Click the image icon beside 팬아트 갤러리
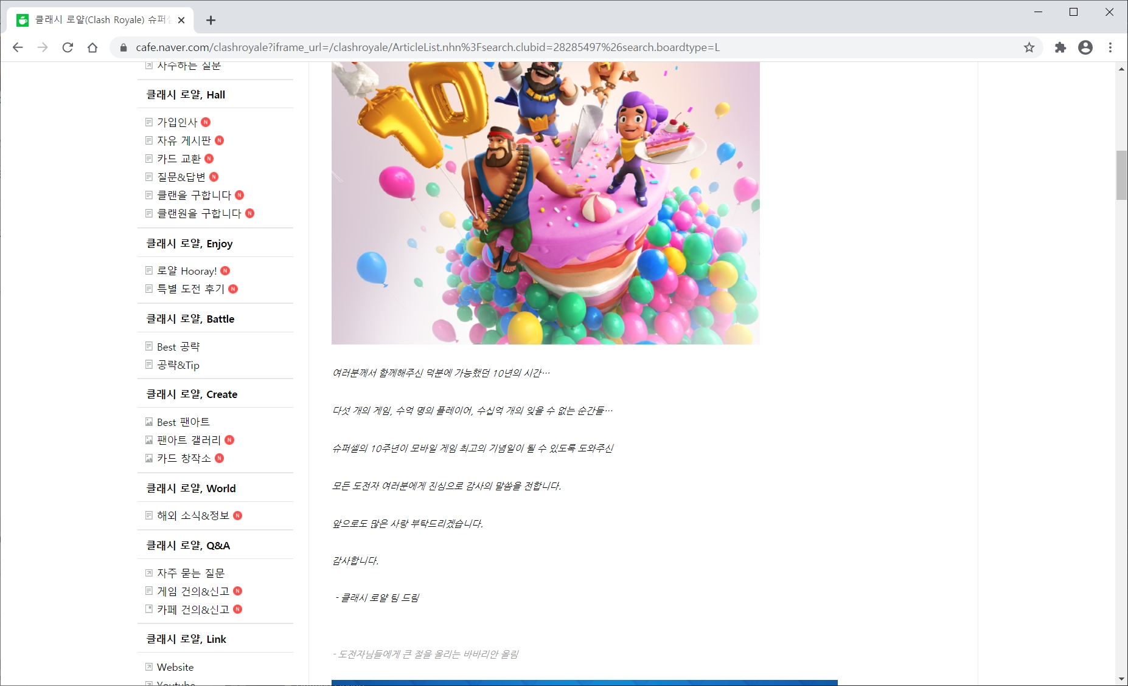1128x686 pixels. coord(149,440)
